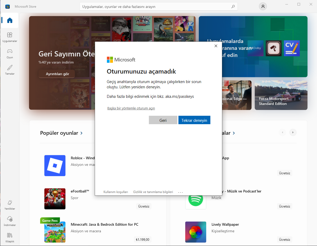Image resolution: width=317 pixels, height=246 pixels.
Task: Open Temalar in the sidebar
Action: pos(10,70)
